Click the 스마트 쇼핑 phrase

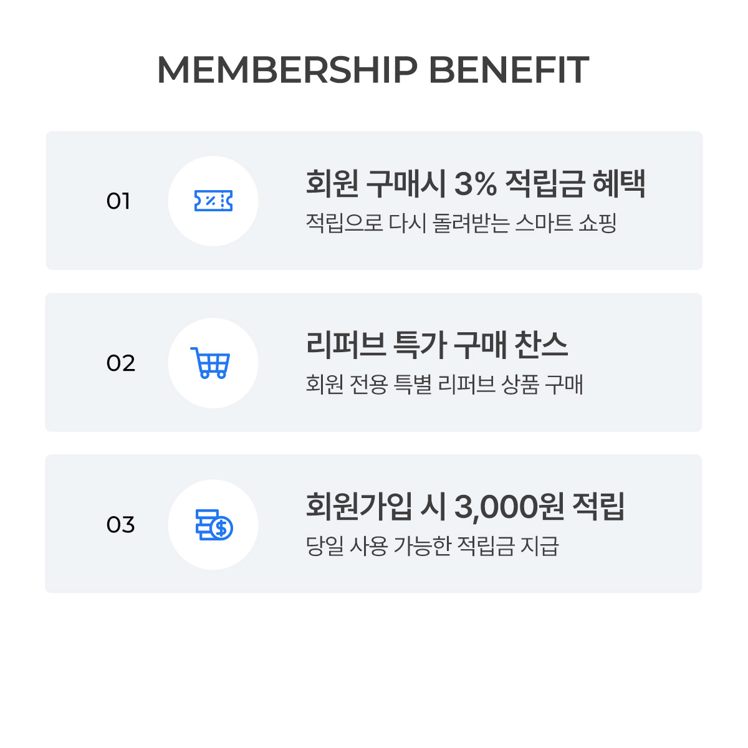tap(566, 223)
